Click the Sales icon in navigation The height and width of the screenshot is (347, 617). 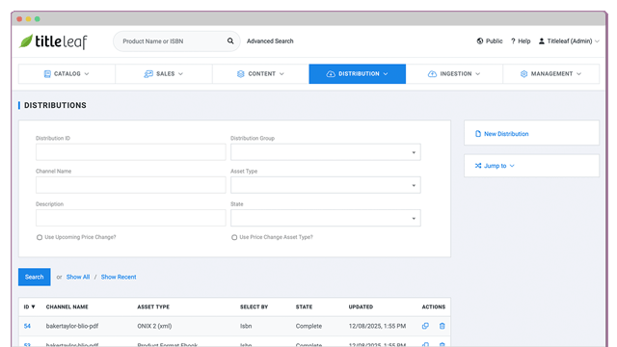pos(148,74)
